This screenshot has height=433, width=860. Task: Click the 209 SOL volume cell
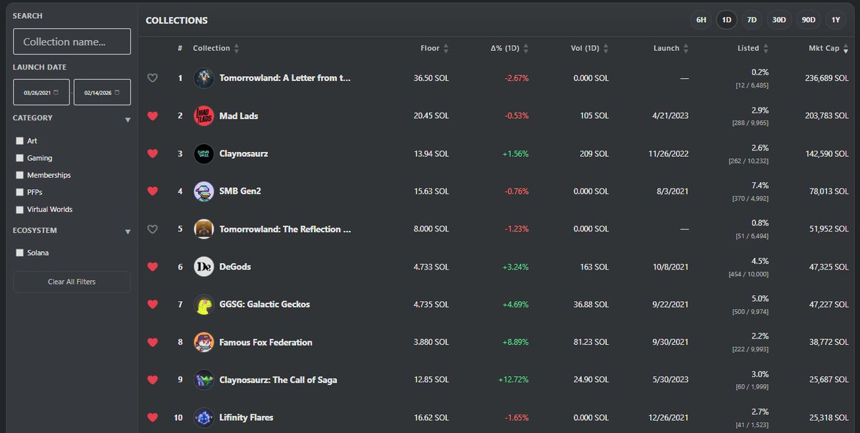[x=594, y=153]
